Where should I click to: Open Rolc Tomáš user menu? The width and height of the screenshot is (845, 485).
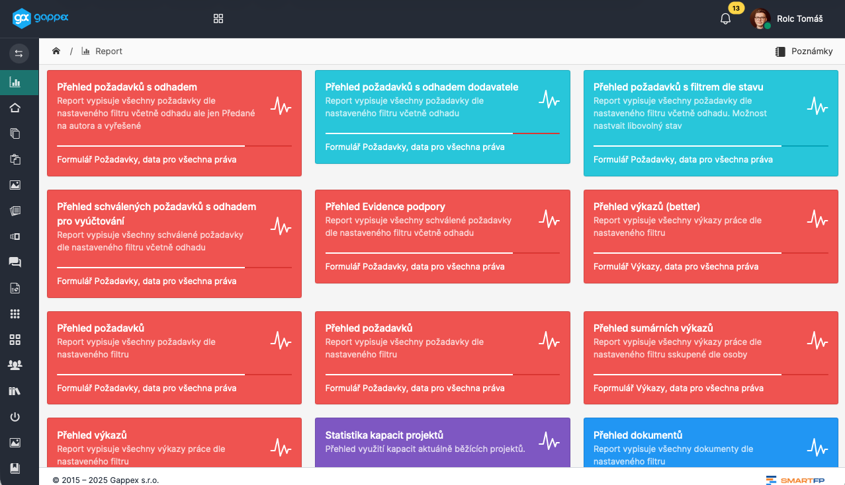pos(787,19)
